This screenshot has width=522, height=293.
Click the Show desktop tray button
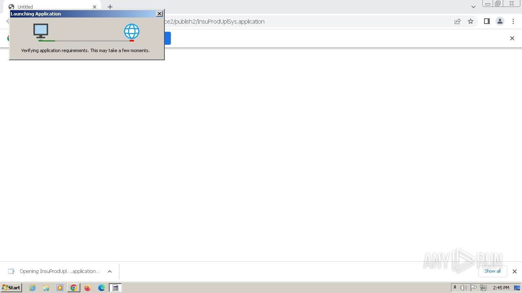coord(517,288)
